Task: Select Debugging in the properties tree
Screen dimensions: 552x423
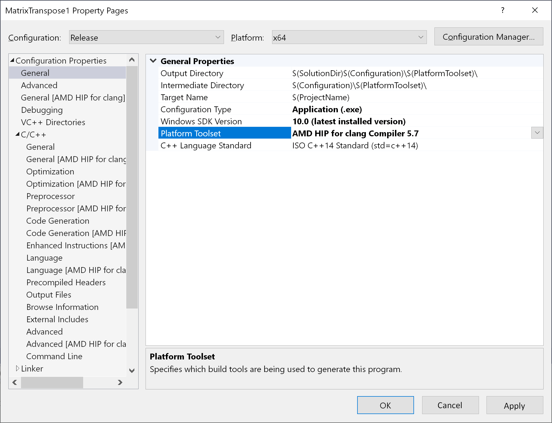Action: tap(42, 110)
